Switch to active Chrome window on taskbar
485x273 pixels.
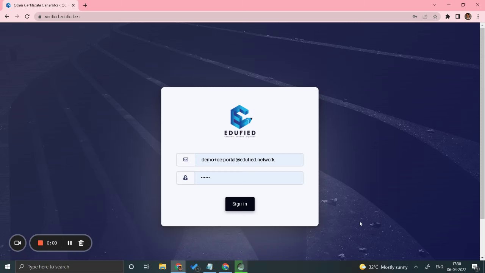tap(178, 267)
